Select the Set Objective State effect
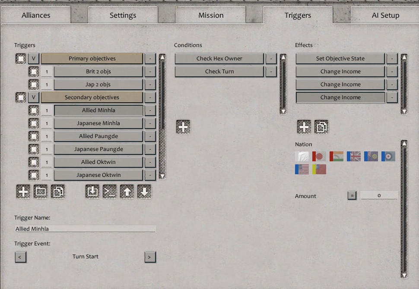This screenshot has height=289, width=419. click(340, 59)
